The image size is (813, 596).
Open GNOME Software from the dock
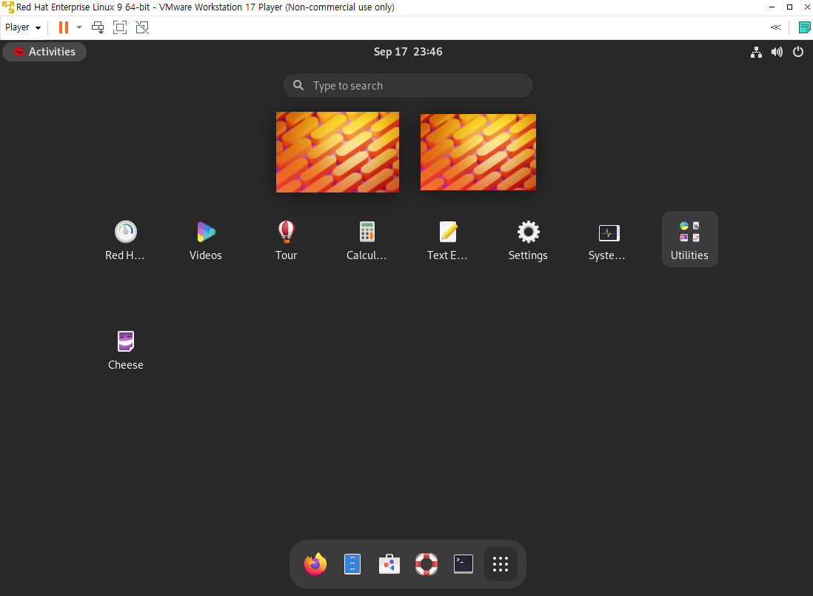[389, 563]
